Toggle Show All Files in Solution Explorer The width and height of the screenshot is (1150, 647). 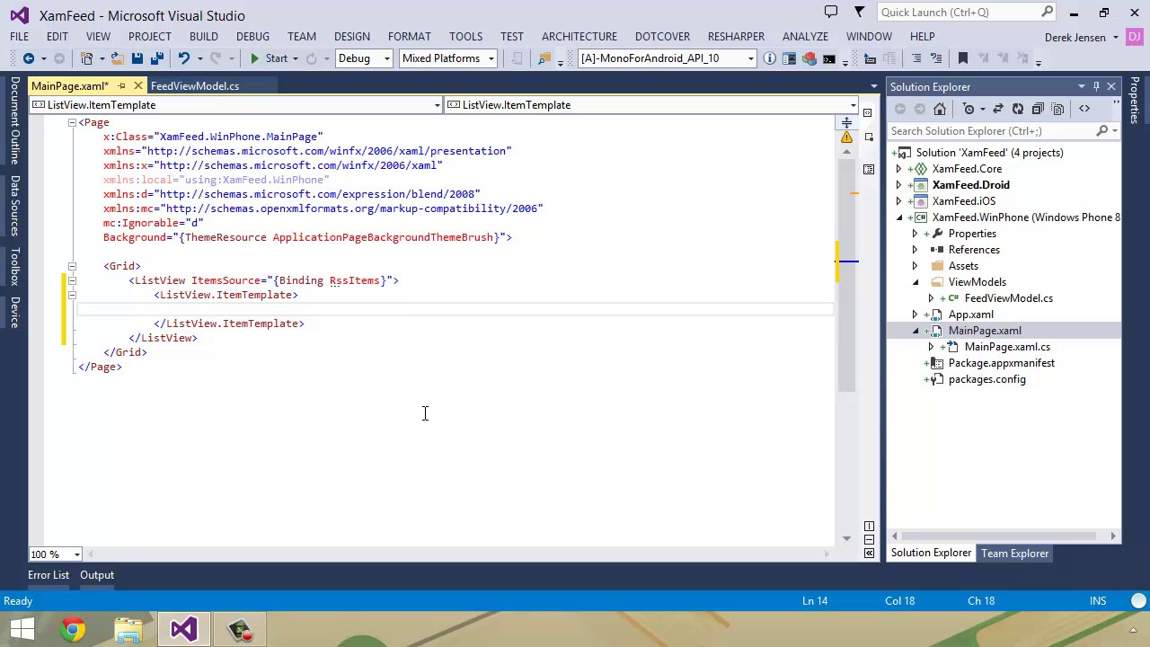[1057, 109]
